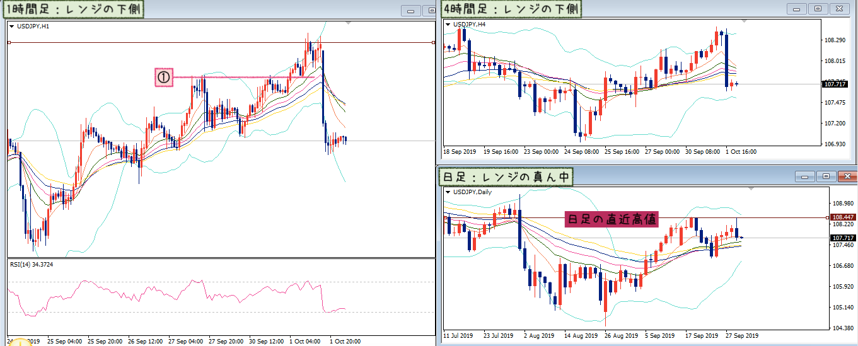
Task: Click the 108.980 price level on Daily scale
Action: click(x=843, y=204)
